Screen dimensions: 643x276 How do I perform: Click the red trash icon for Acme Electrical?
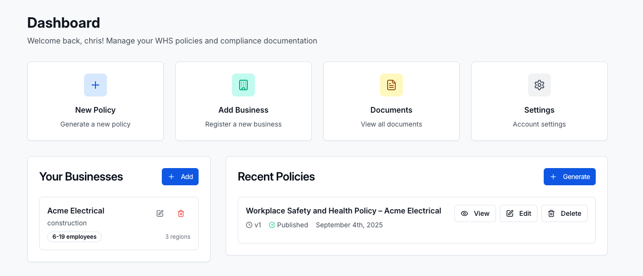point(181,213)
